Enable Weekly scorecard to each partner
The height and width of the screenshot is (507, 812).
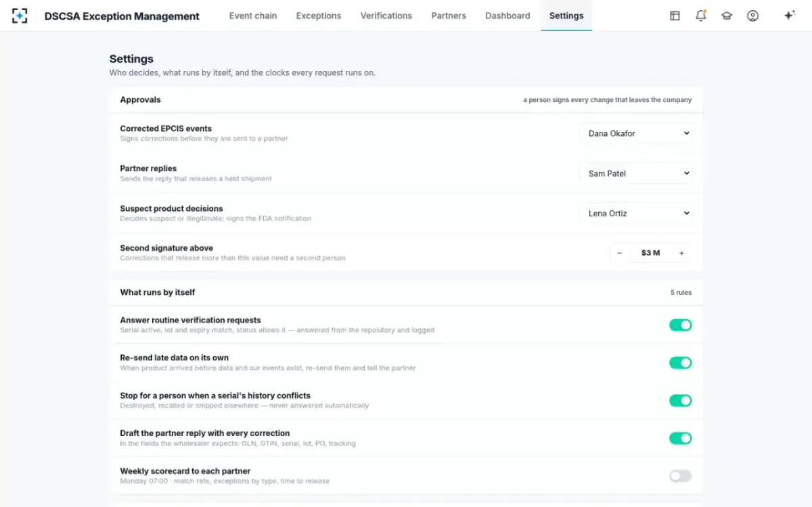[681, 477]
